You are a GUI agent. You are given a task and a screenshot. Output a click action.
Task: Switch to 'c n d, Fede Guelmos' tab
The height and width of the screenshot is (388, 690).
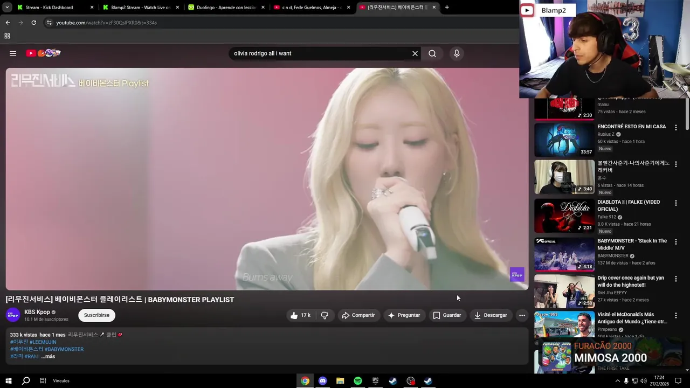click(x=312, y=8)
